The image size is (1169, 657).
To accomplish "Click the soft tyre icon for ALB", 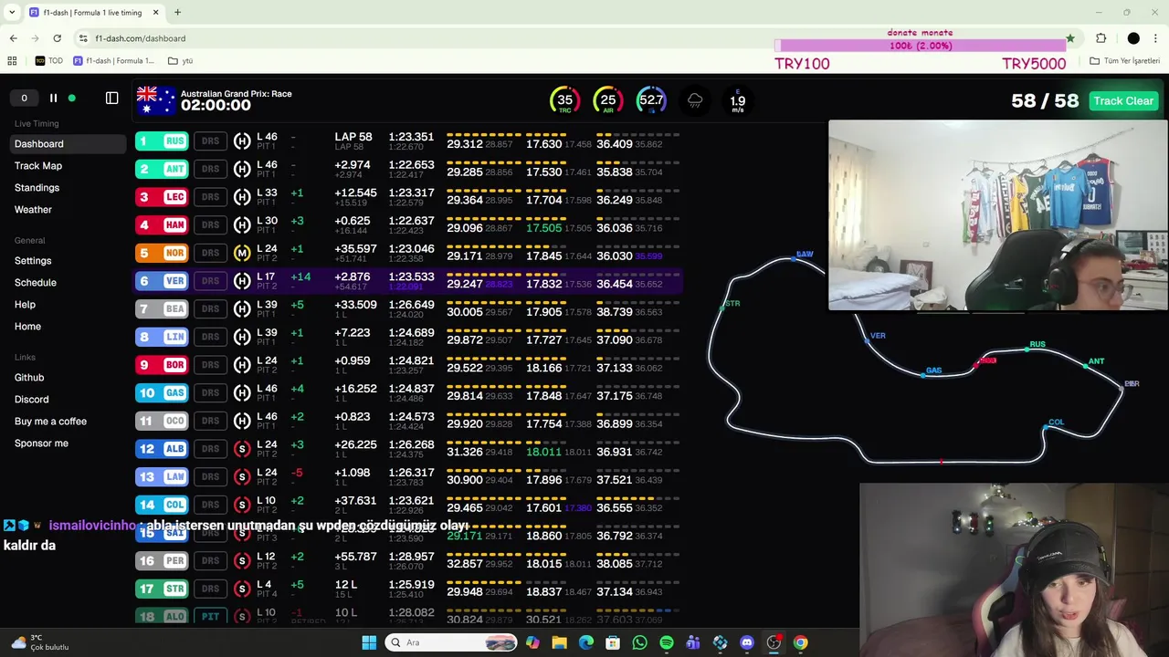I will [x=242, y=449].
